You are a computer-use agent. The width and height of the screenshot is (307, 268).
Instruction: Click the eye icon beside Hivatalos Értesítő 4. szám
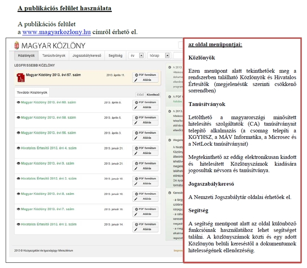point(18,148)
